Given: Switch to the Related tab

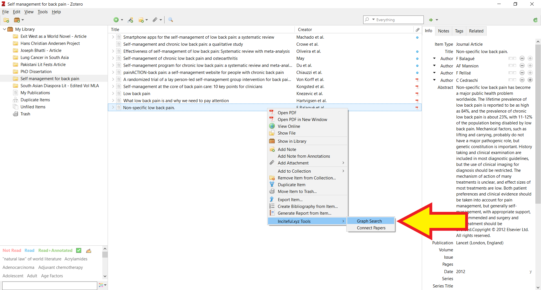Looking at the screenshot, I should click(x=476, y=31).
